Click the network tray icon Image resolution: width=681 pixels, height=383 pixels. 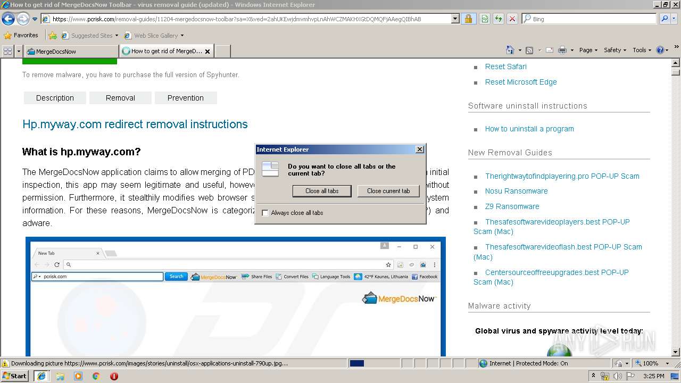tap(605, 376)
